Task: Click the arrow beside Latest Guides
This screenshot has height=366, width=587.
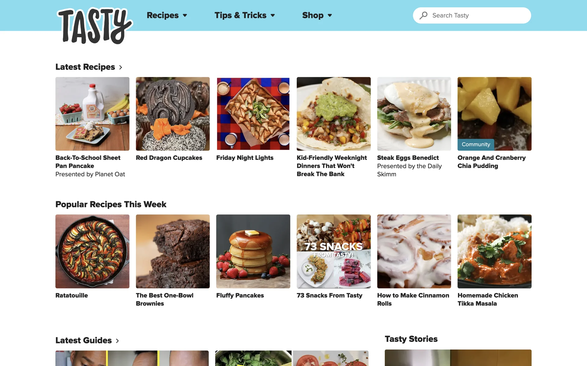Action: click(x=117, y=341)
